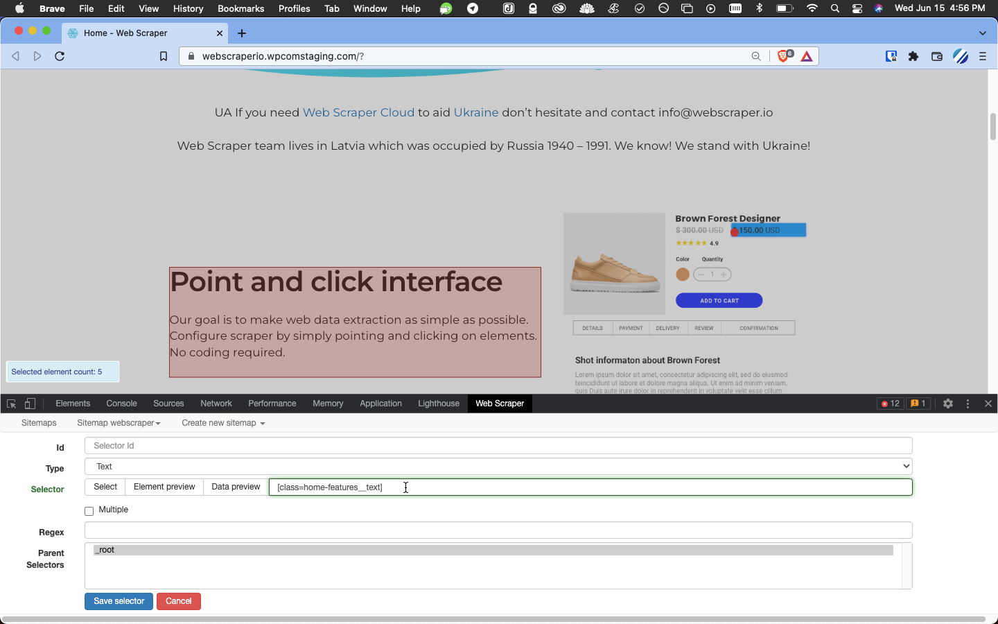The image size is (998, 624).
Task: Click the inspect element picker icon
Action: coord(11,404)
